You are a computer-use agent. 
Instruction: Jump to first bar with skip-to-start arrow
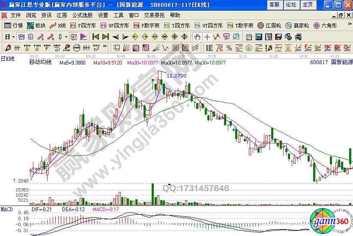click(96, 36)
